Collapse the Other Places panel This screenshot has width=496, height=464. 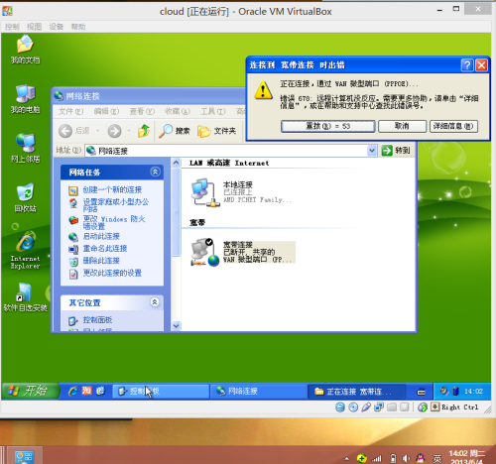point(155,302)
